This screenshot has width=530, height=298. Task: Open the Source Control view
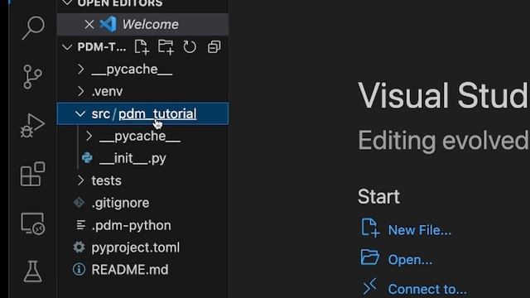pos(32,77)
